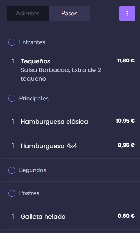Click the 11,80 € Tequeños price
The image size is (140, 233).
click(x=126, y=61)
